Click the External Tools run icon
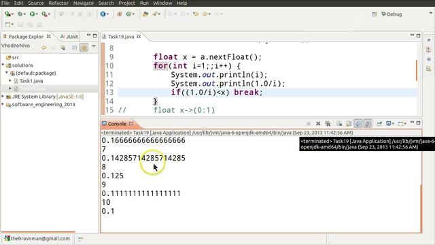Viewport: 435px width, 245px height. pyautogui.click(x=43, y=14)
